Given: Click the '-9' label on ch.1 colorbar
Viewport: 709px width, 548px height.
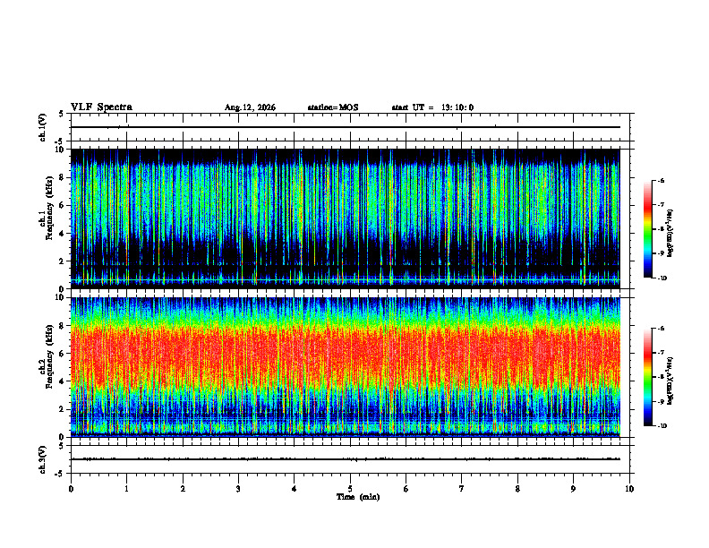Looking at the screenshot, I should (x=662, y=253).
